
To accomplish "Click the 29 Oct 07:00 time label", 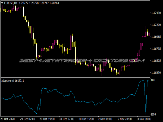I will pyautogui.click(x=27, y=119).
